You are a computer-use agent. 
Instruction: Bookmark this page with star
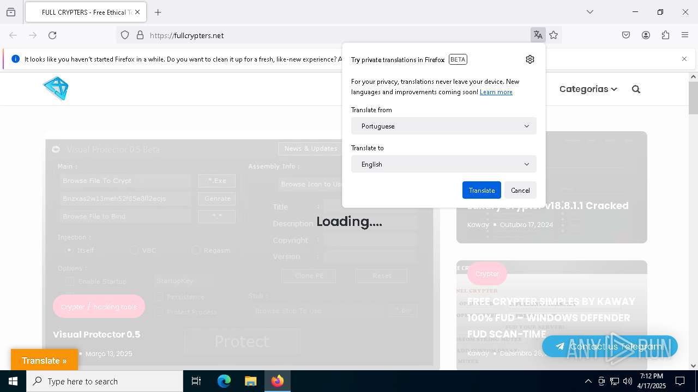pyautogui.click(x=553, y=35)
